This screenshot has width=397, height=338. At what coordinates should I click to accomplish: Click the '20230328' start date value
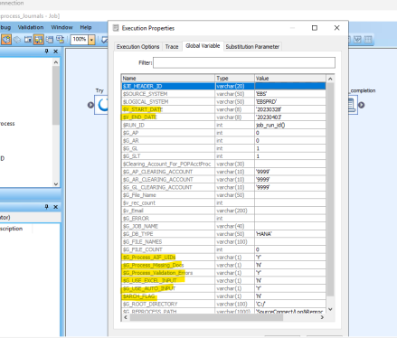(269, 109)
